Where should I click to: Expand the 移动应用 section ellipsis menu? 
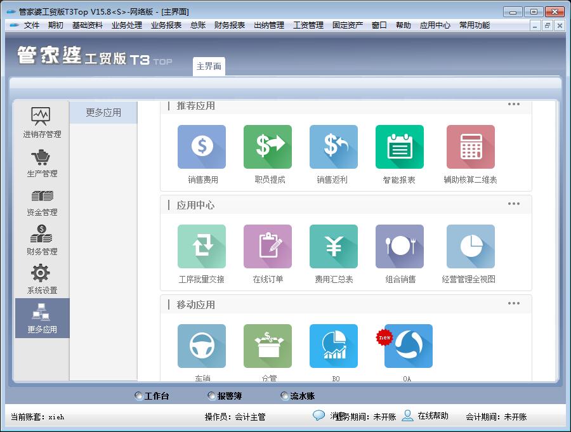[x=514, y=304]
